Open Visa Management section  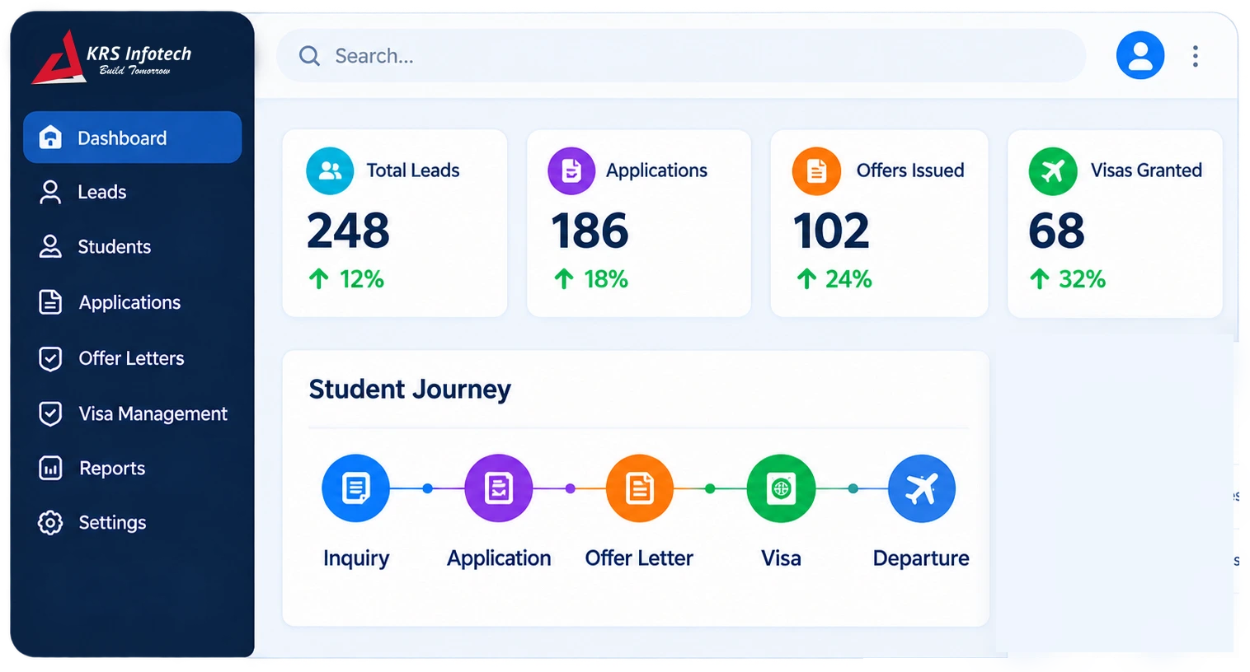coord(133,413)
